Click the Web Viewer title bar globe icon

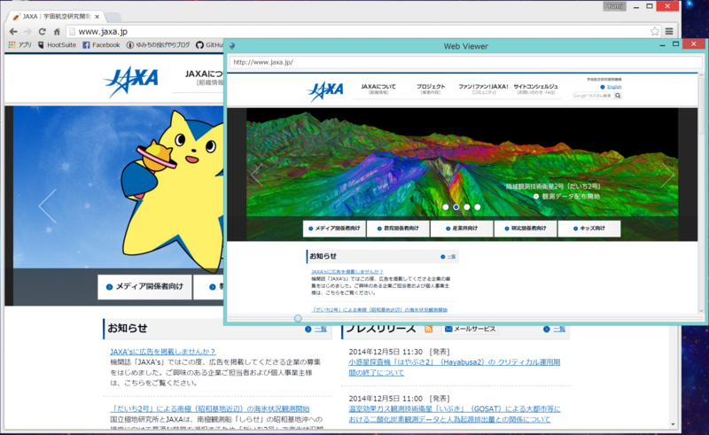click(x=232, y=46)
